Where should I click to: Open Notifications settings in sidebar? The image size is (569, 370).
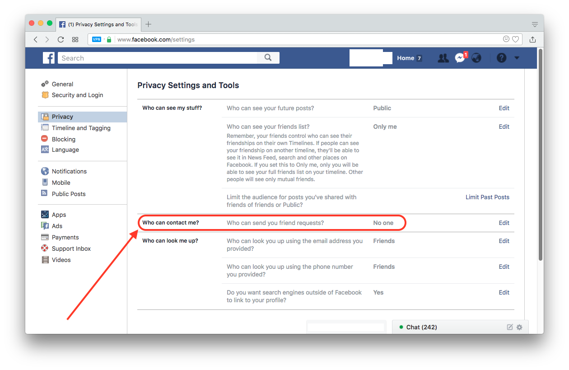pyautogui.click(x=69, y=171)
